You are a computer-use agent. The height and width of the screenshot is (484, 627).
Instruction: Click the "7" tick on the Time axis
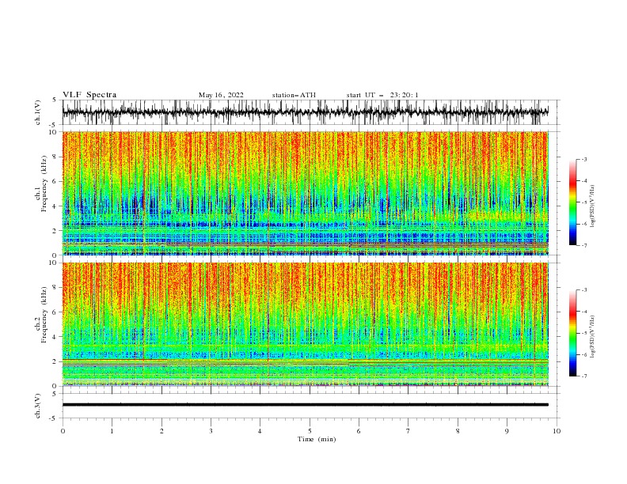pyautogui.click(x=408, y=431)
